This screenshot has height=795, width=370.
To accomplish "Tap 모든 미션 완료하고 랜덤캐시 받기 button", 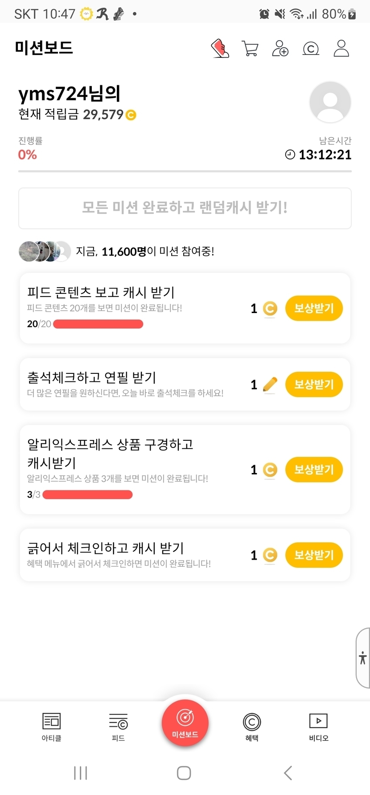I will click(x=185, y=208).
